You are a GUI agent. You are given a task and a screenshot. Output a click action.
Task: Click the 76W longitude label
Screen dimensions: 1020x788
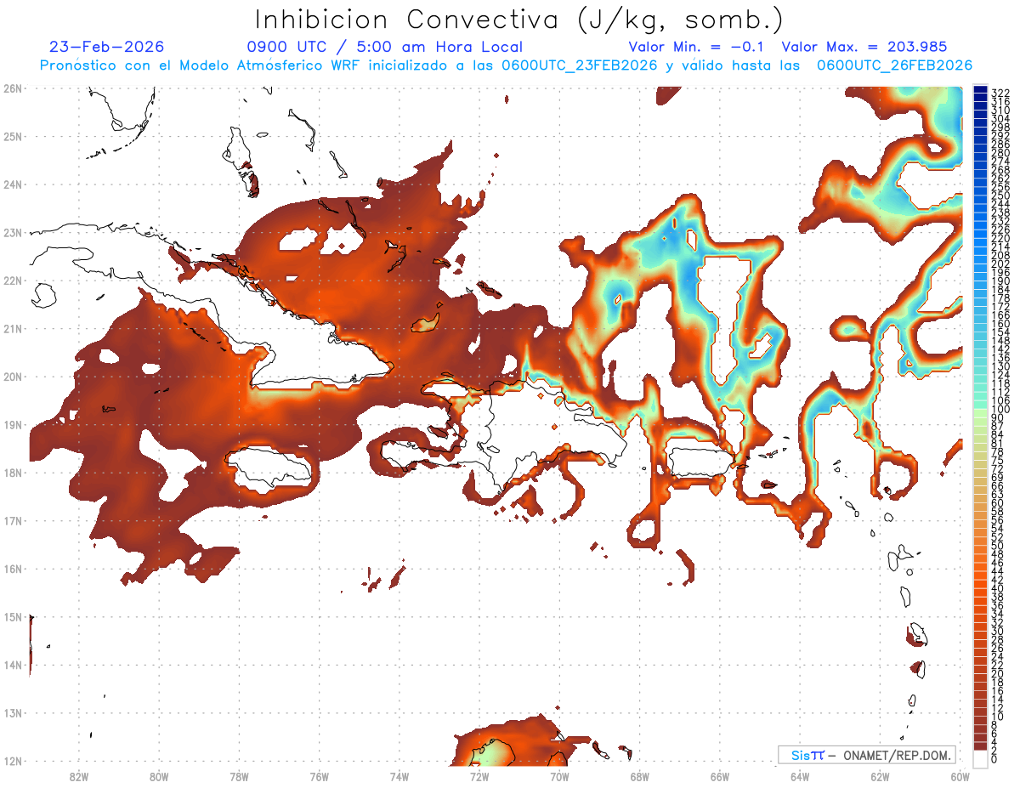(x=319, y=776)
